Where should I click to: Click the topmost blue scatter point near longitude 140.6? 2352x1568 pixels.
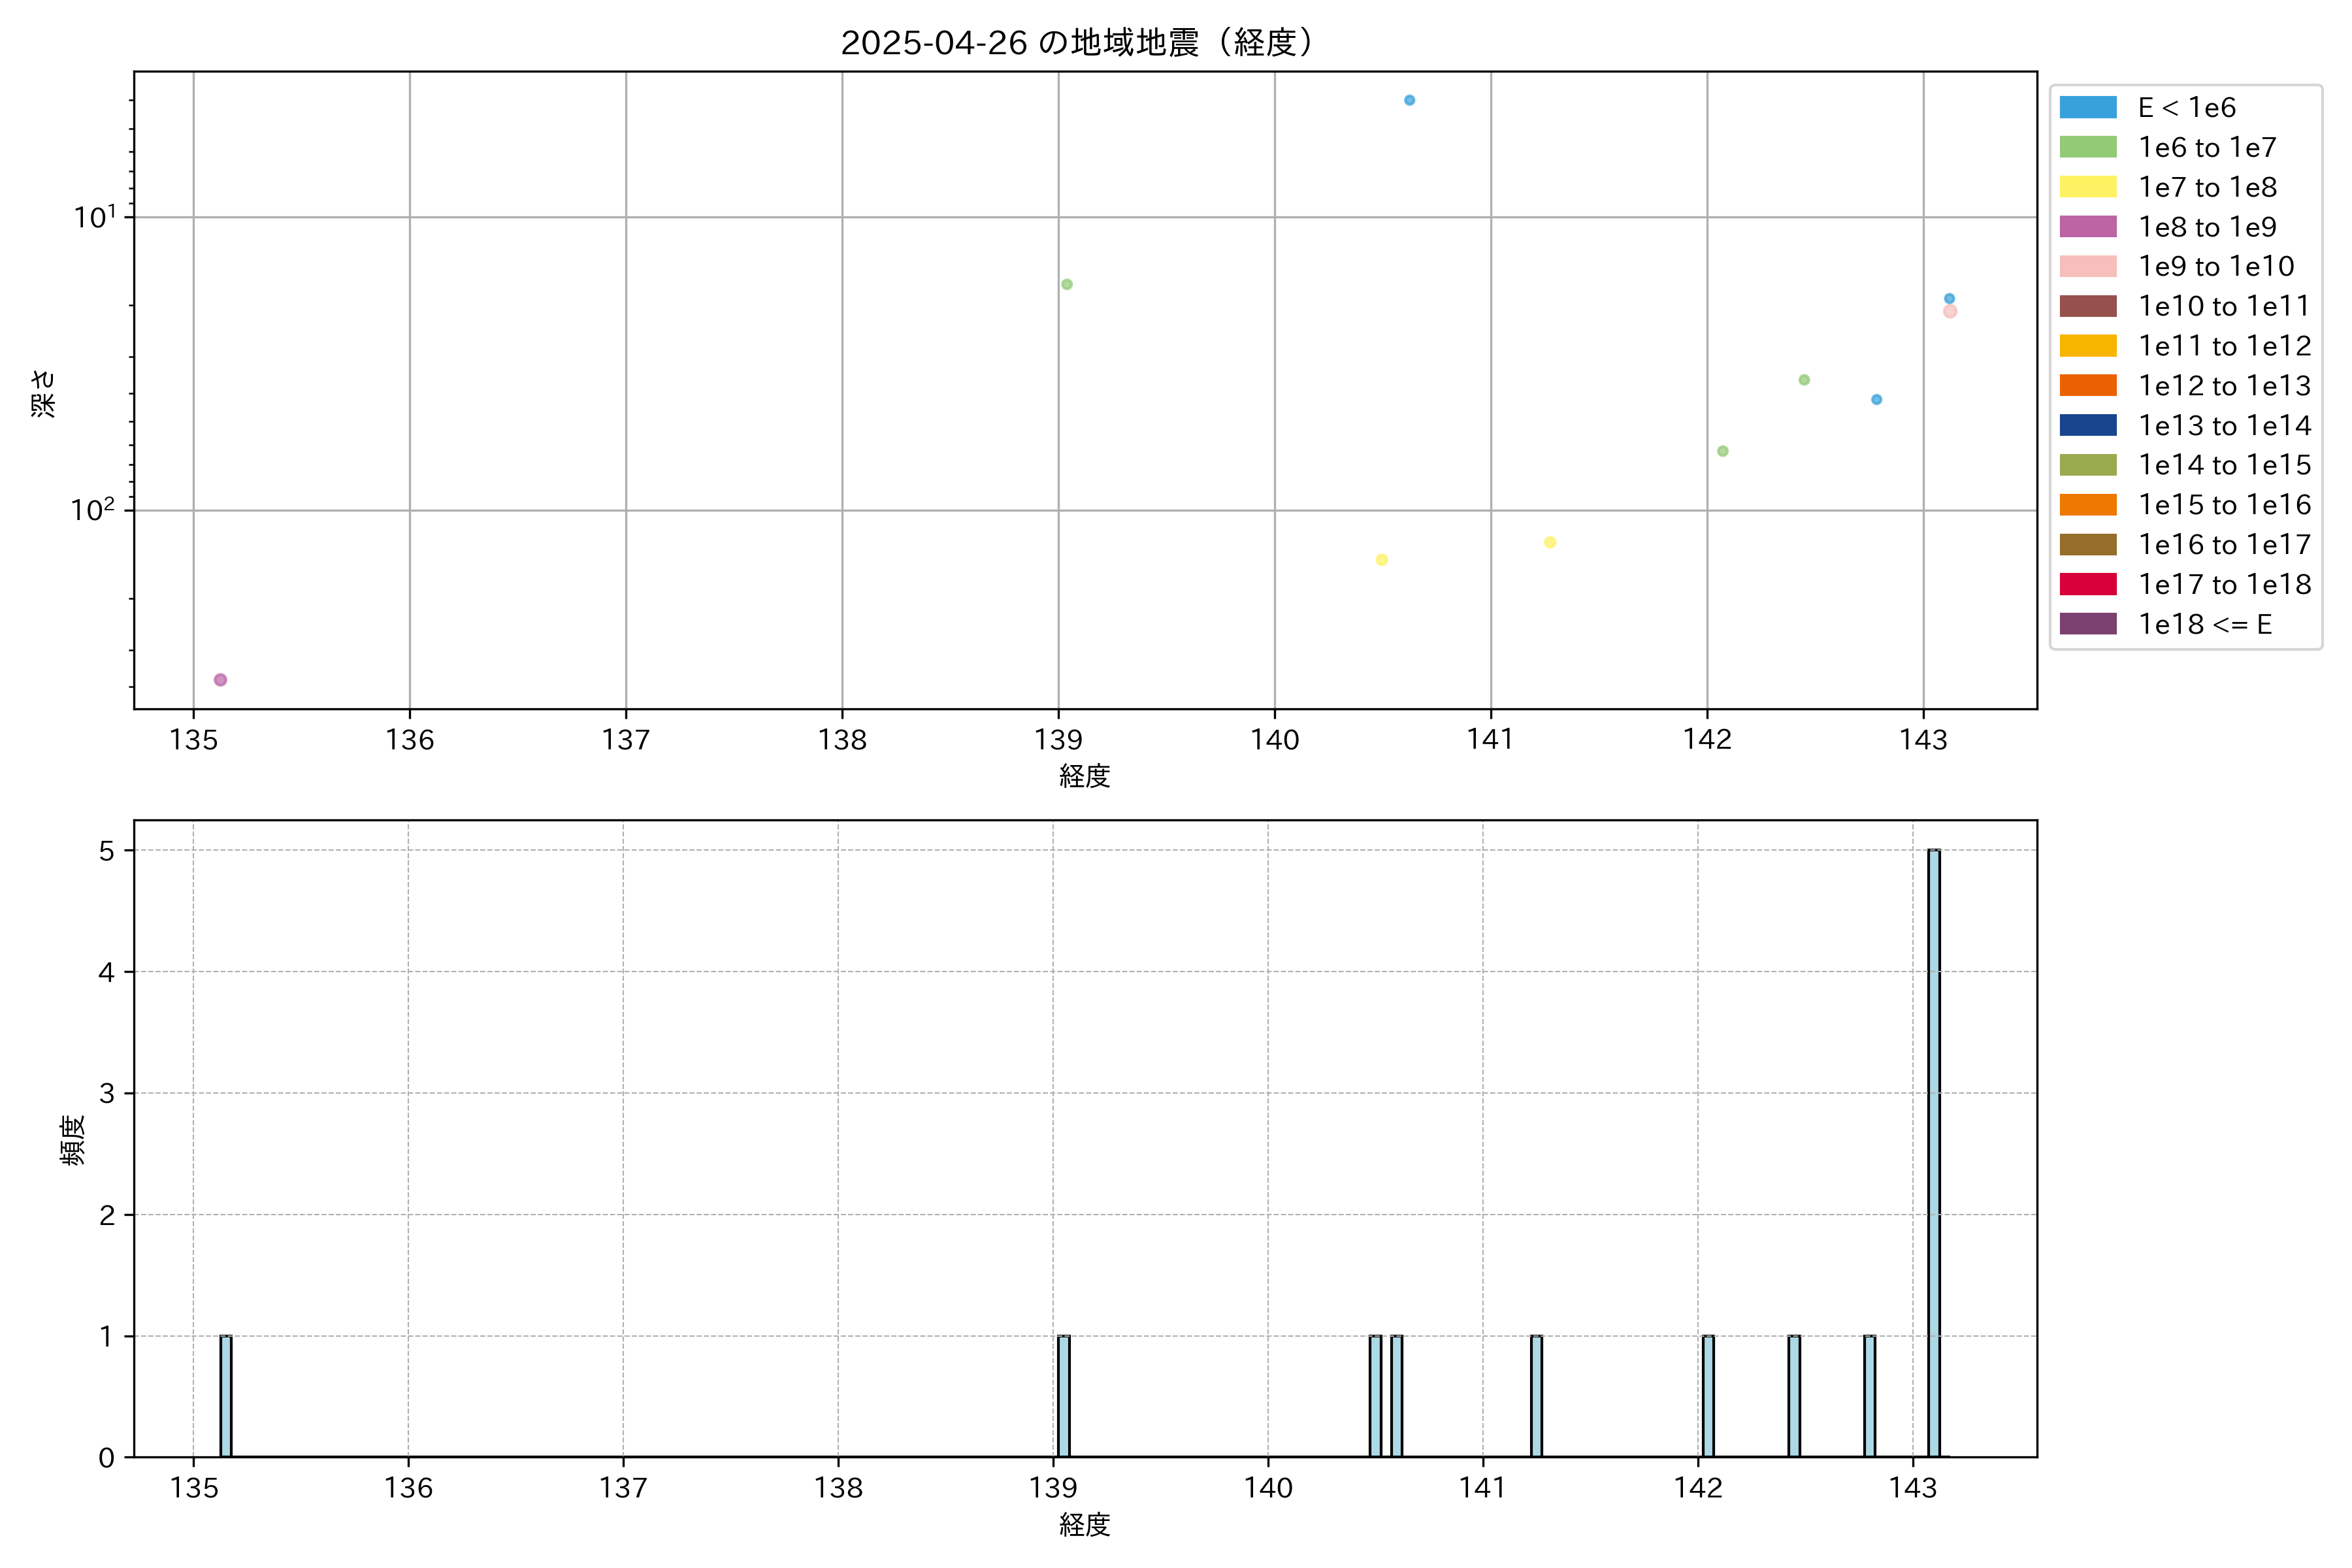(x=1409, y=100)
